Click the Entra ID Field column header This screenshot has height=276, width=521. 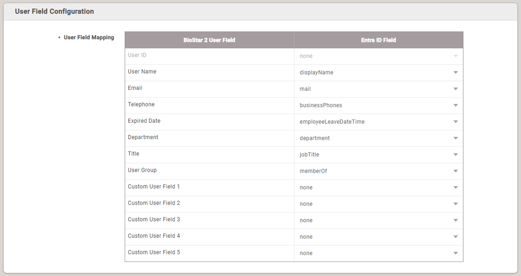(379, 40)
